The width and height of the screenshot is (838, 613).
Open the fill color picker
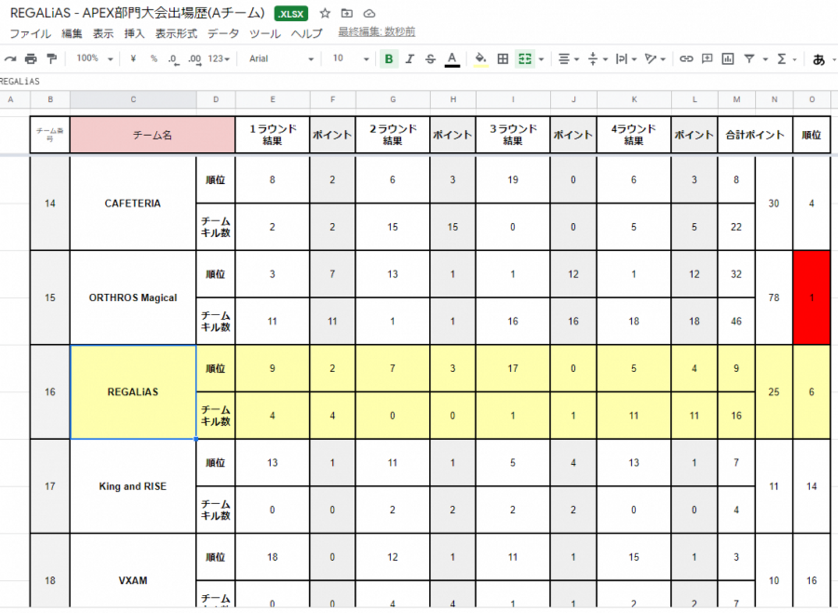481,59
